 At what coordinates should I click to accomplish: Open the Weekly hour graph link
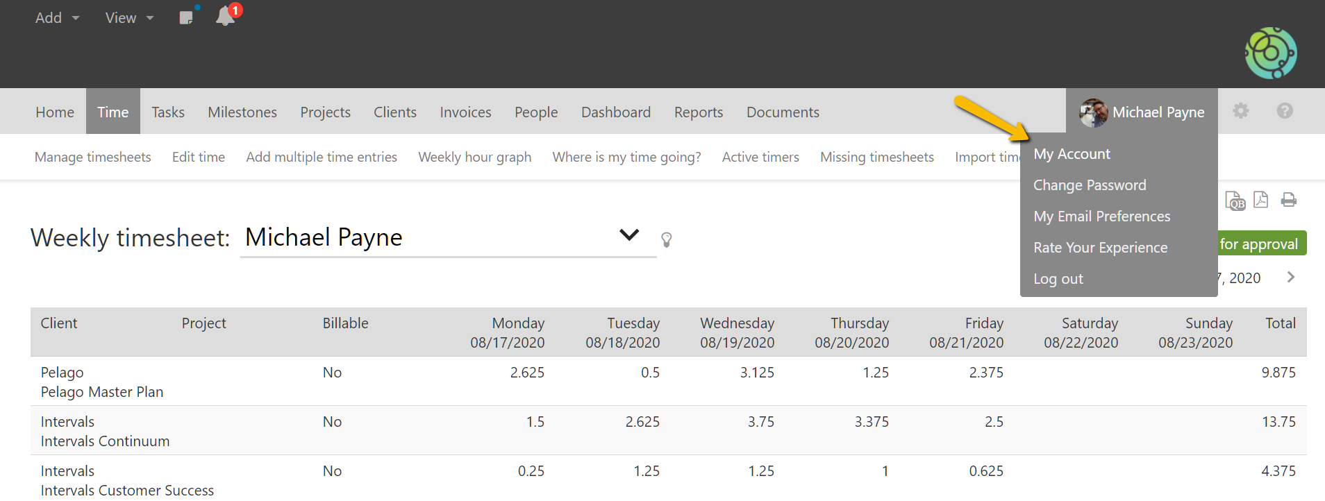click(x=474, y=158)
